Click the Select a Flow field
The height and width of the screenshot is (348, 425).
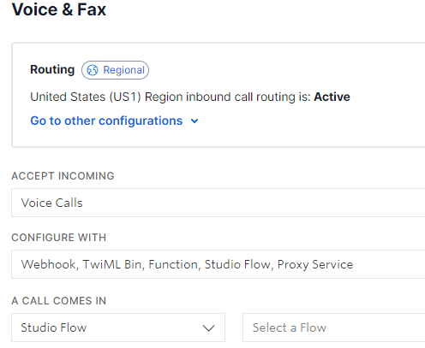tap(334, 327)
